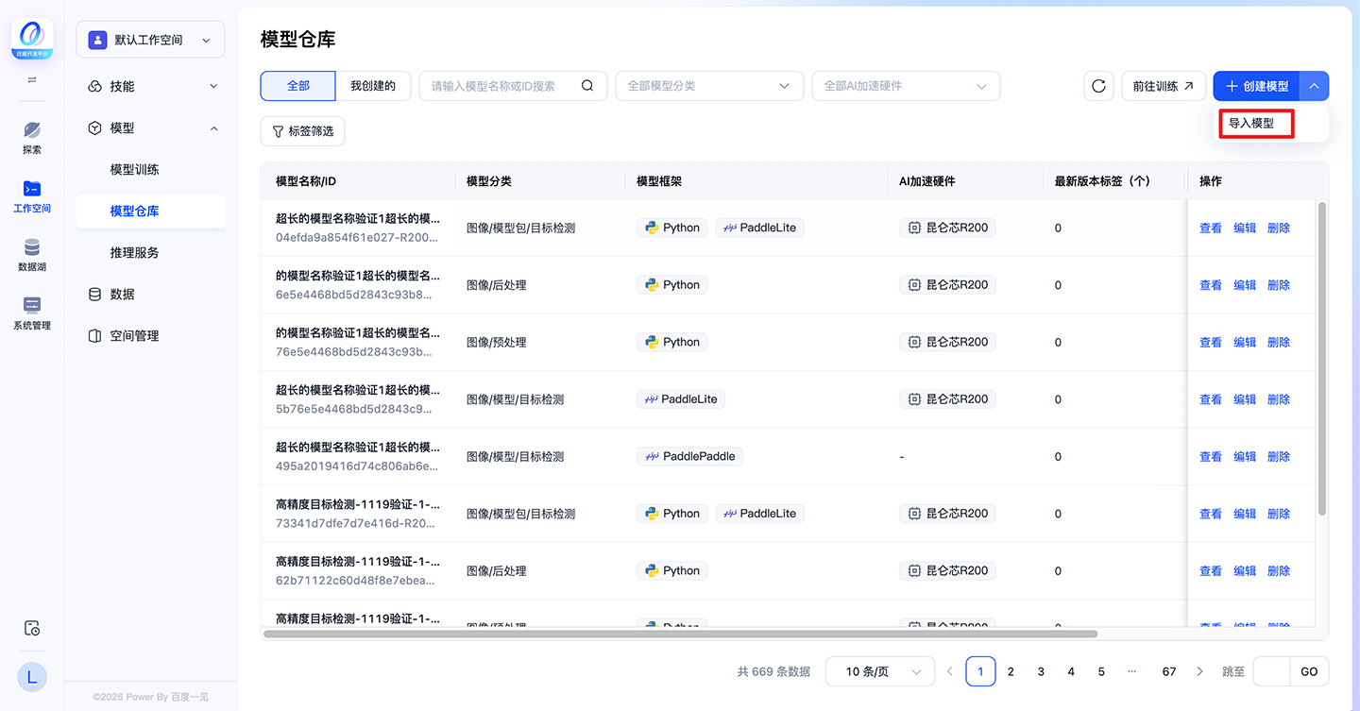Go to page 67

click(1169, 671)
